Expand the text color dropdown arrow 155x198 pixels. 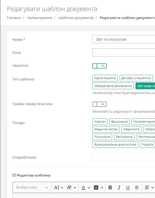coord(89,188)
